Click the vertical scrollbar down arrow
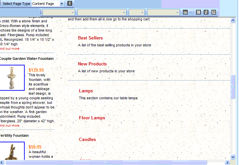 [x=233, y=156]
